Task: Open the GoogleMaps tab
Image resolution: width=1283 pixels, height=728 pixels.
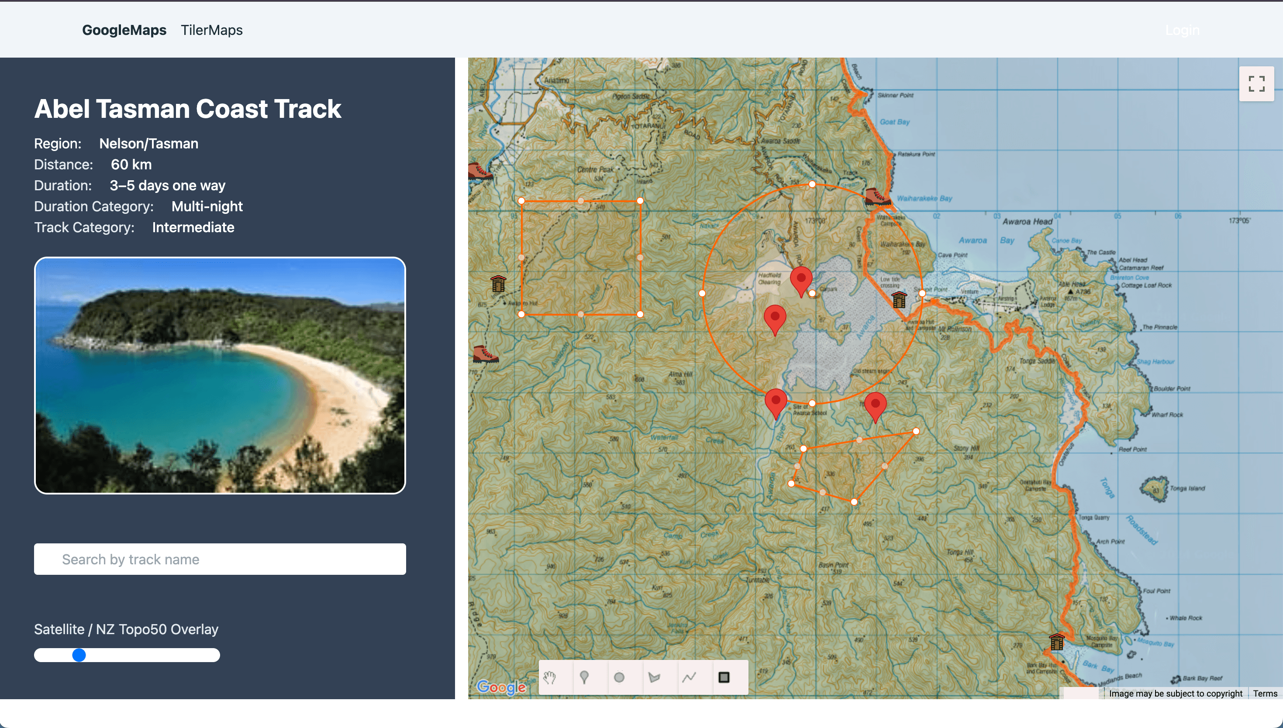Action: coord(124,30)
